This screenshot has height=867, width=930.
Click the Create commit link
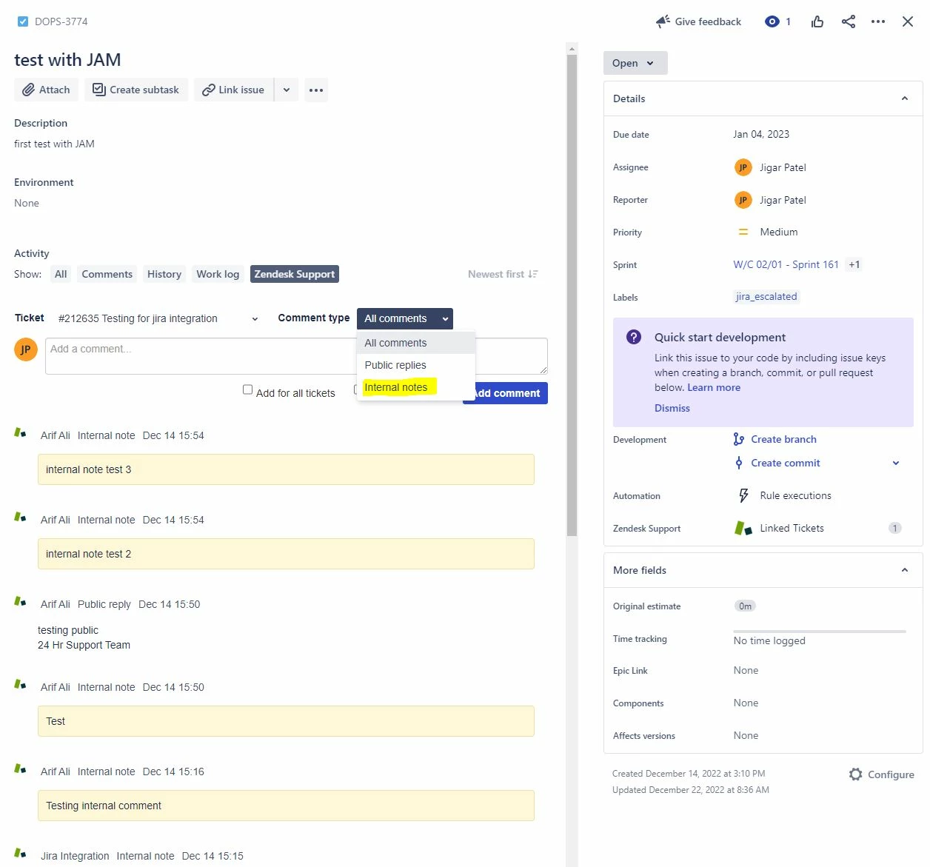pos(786,463)
